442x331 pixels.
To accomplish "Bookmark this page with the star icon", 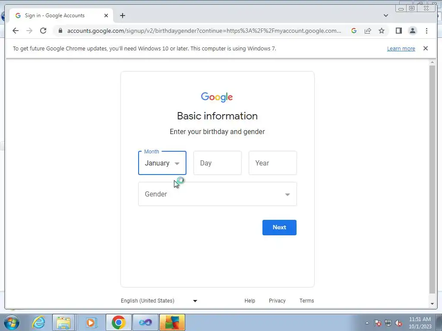I will point(382,31).
